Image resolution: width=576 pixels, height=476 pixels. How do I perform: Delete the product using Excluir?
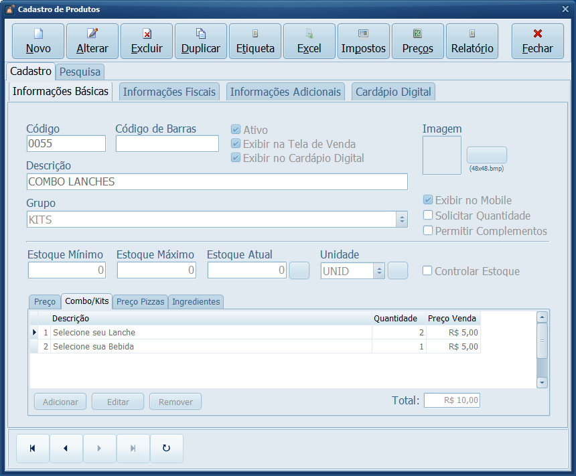pyautogui.click(x=147, y=41)
